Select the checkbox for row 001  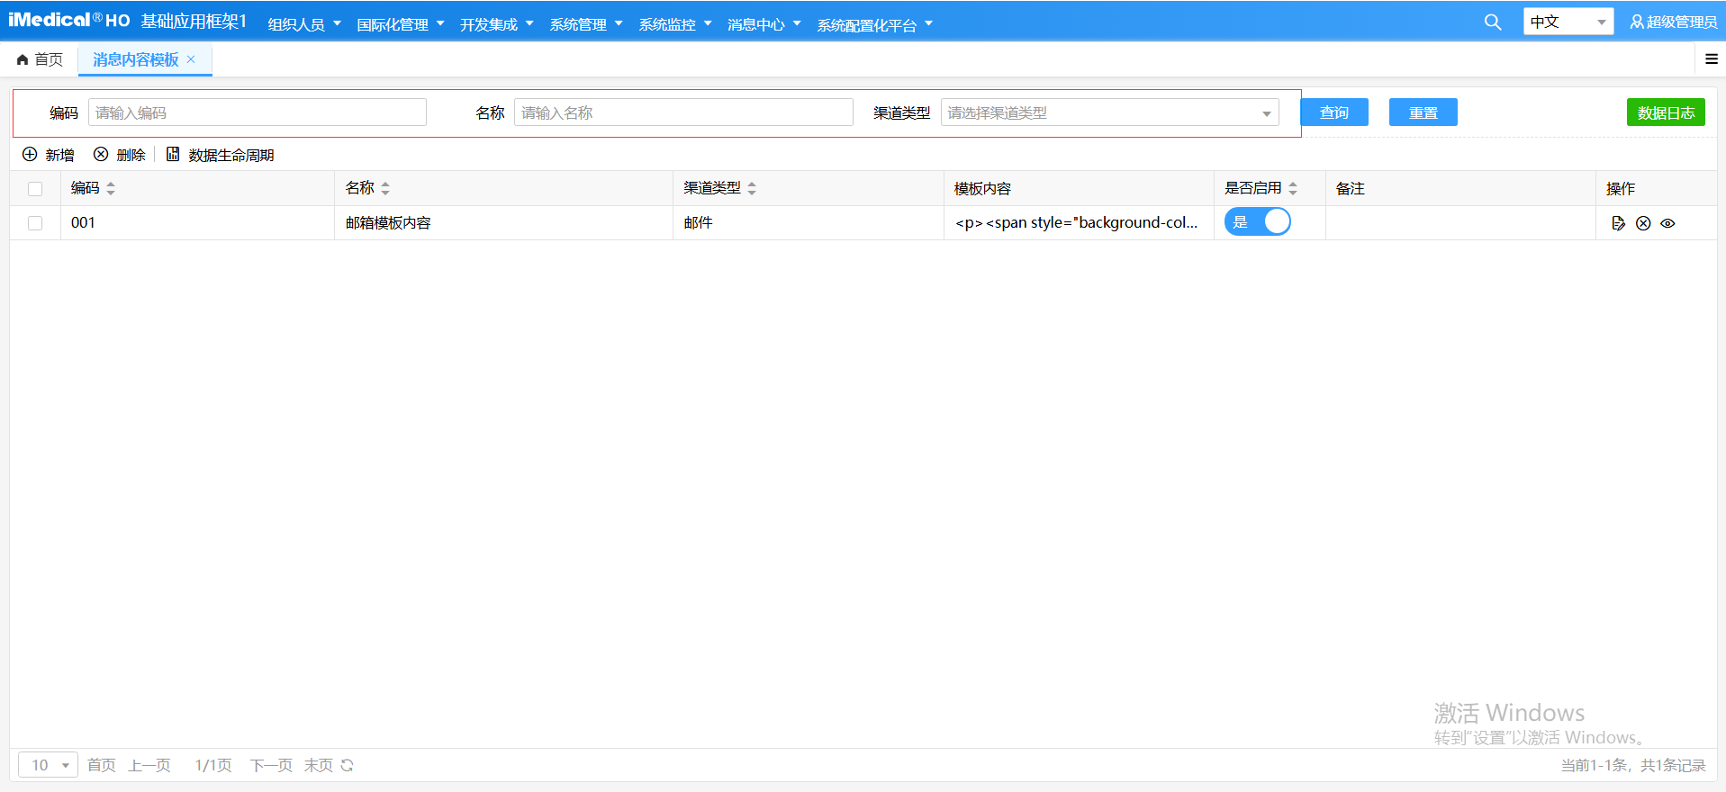click(35, 223)
